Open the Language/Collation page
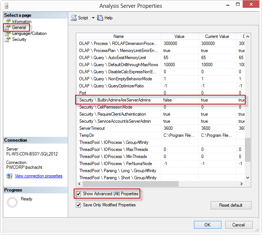Viewport: 262px width, 235px height. pyautogui.click(x=29, y=33)
